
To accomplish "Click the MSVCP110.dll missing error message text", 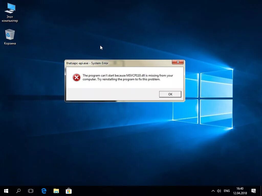I will pyautogui.click(x=128, y=77).
